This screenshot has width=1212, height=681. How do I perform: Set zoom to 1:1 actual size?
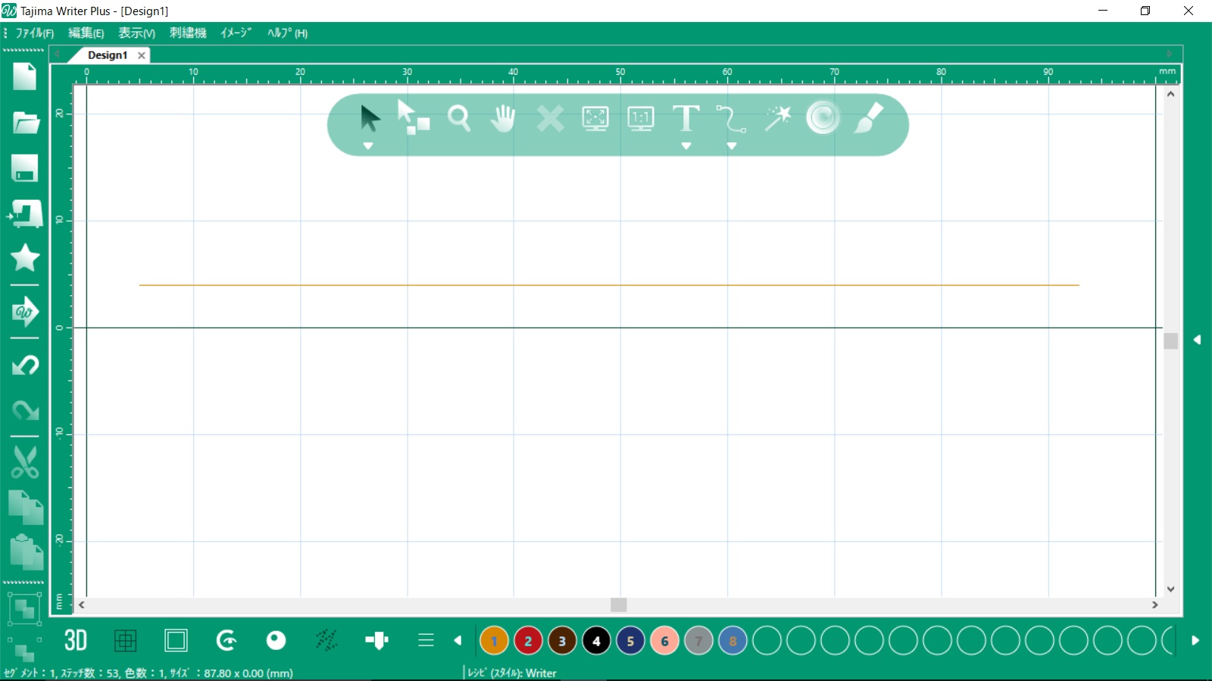click(x=641, y=119)
